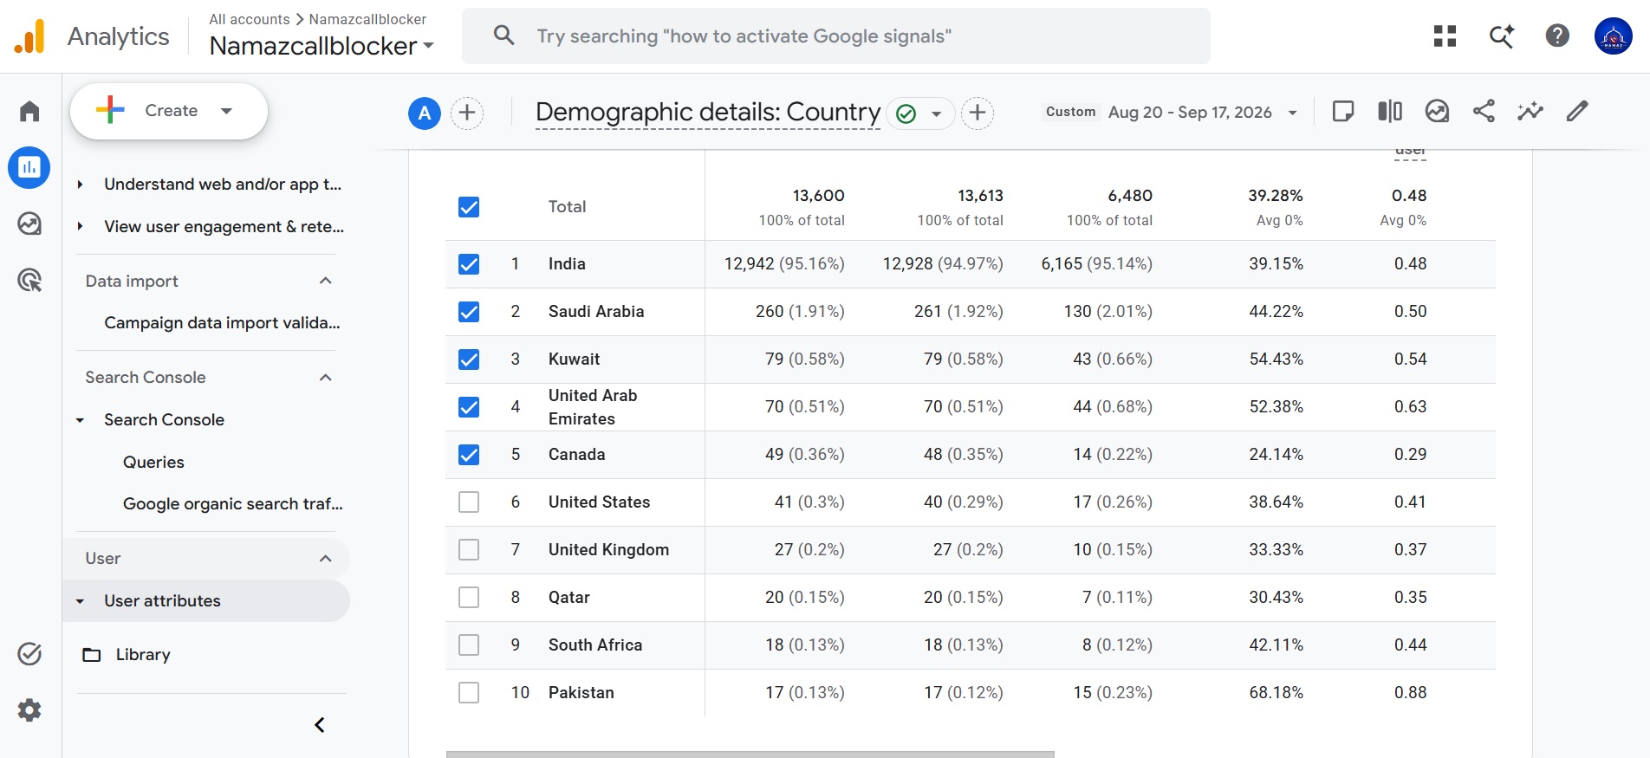Open the Namazcallblocker property selector
The height and width of the screenshot is (758, 1650).
tap(322, 46)
